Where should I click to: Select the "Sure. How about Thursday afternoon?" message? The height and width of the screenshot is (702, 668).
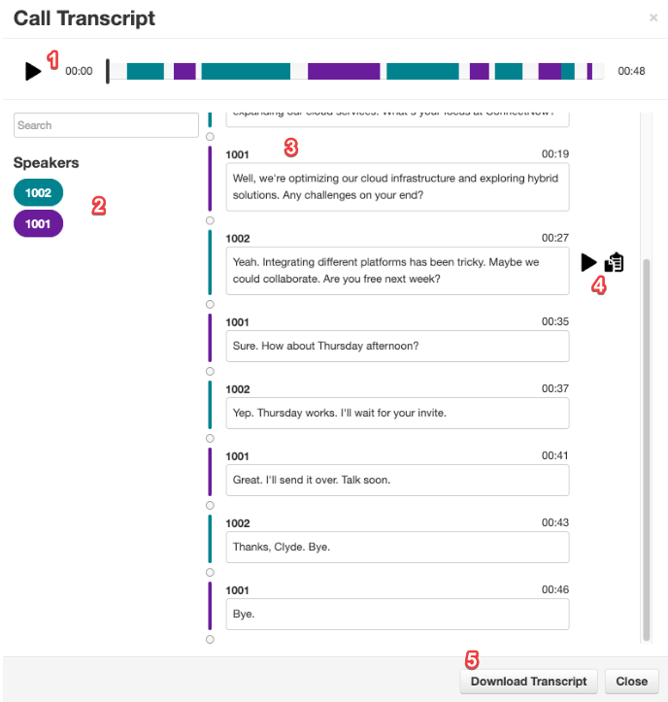[397, 346]
